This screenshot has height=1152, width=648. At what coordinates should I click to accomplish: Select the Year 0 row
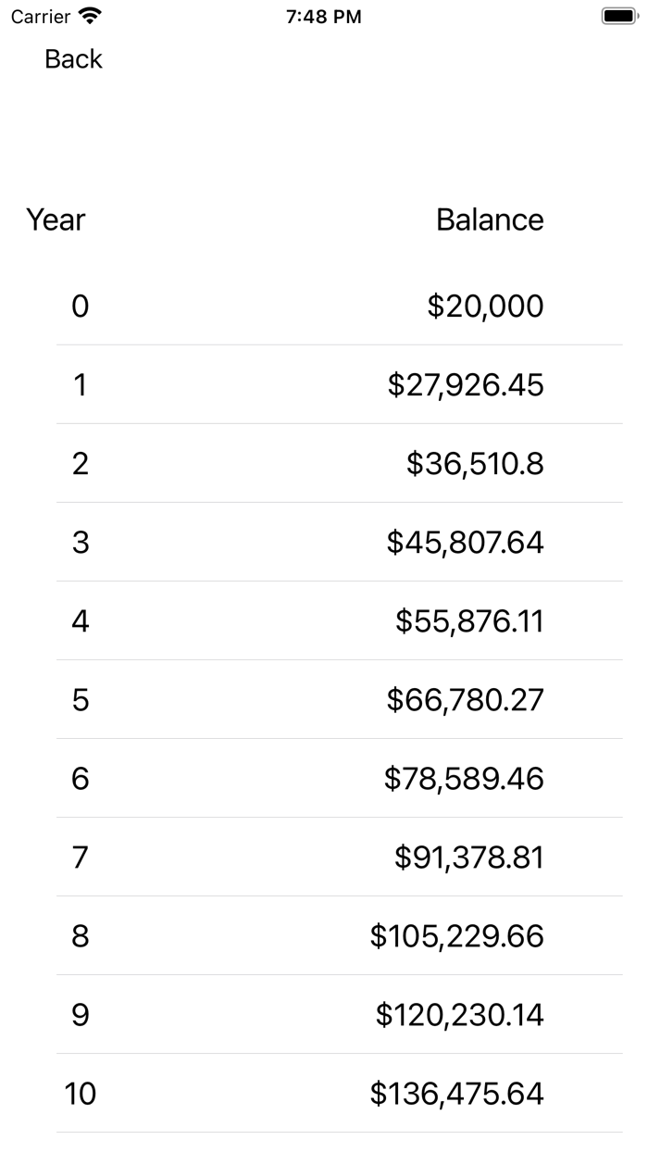pyautogui.click(x=80, y=306)
